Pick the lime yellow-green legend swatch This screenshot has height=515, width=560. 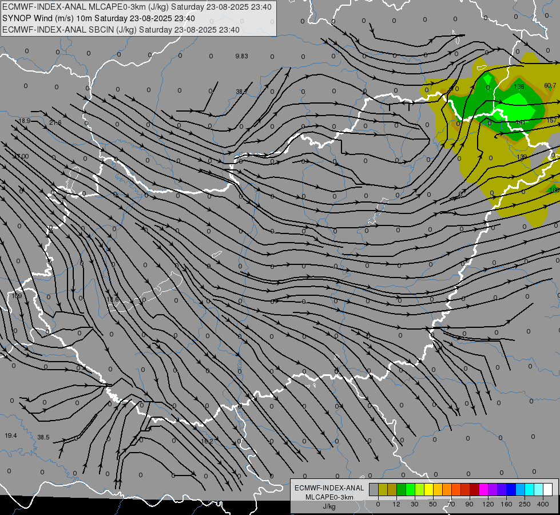(420, 489)
